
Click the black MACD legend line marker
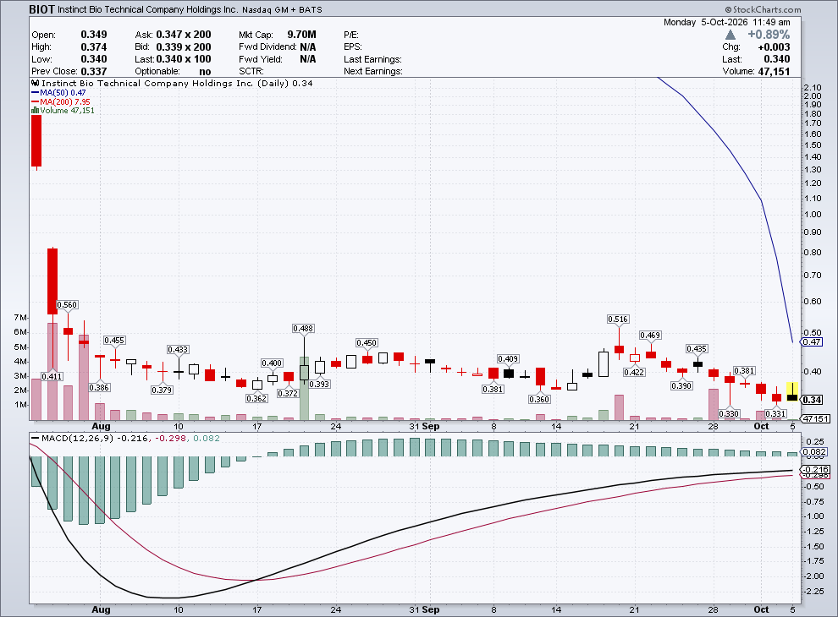[x=36, y=438]
